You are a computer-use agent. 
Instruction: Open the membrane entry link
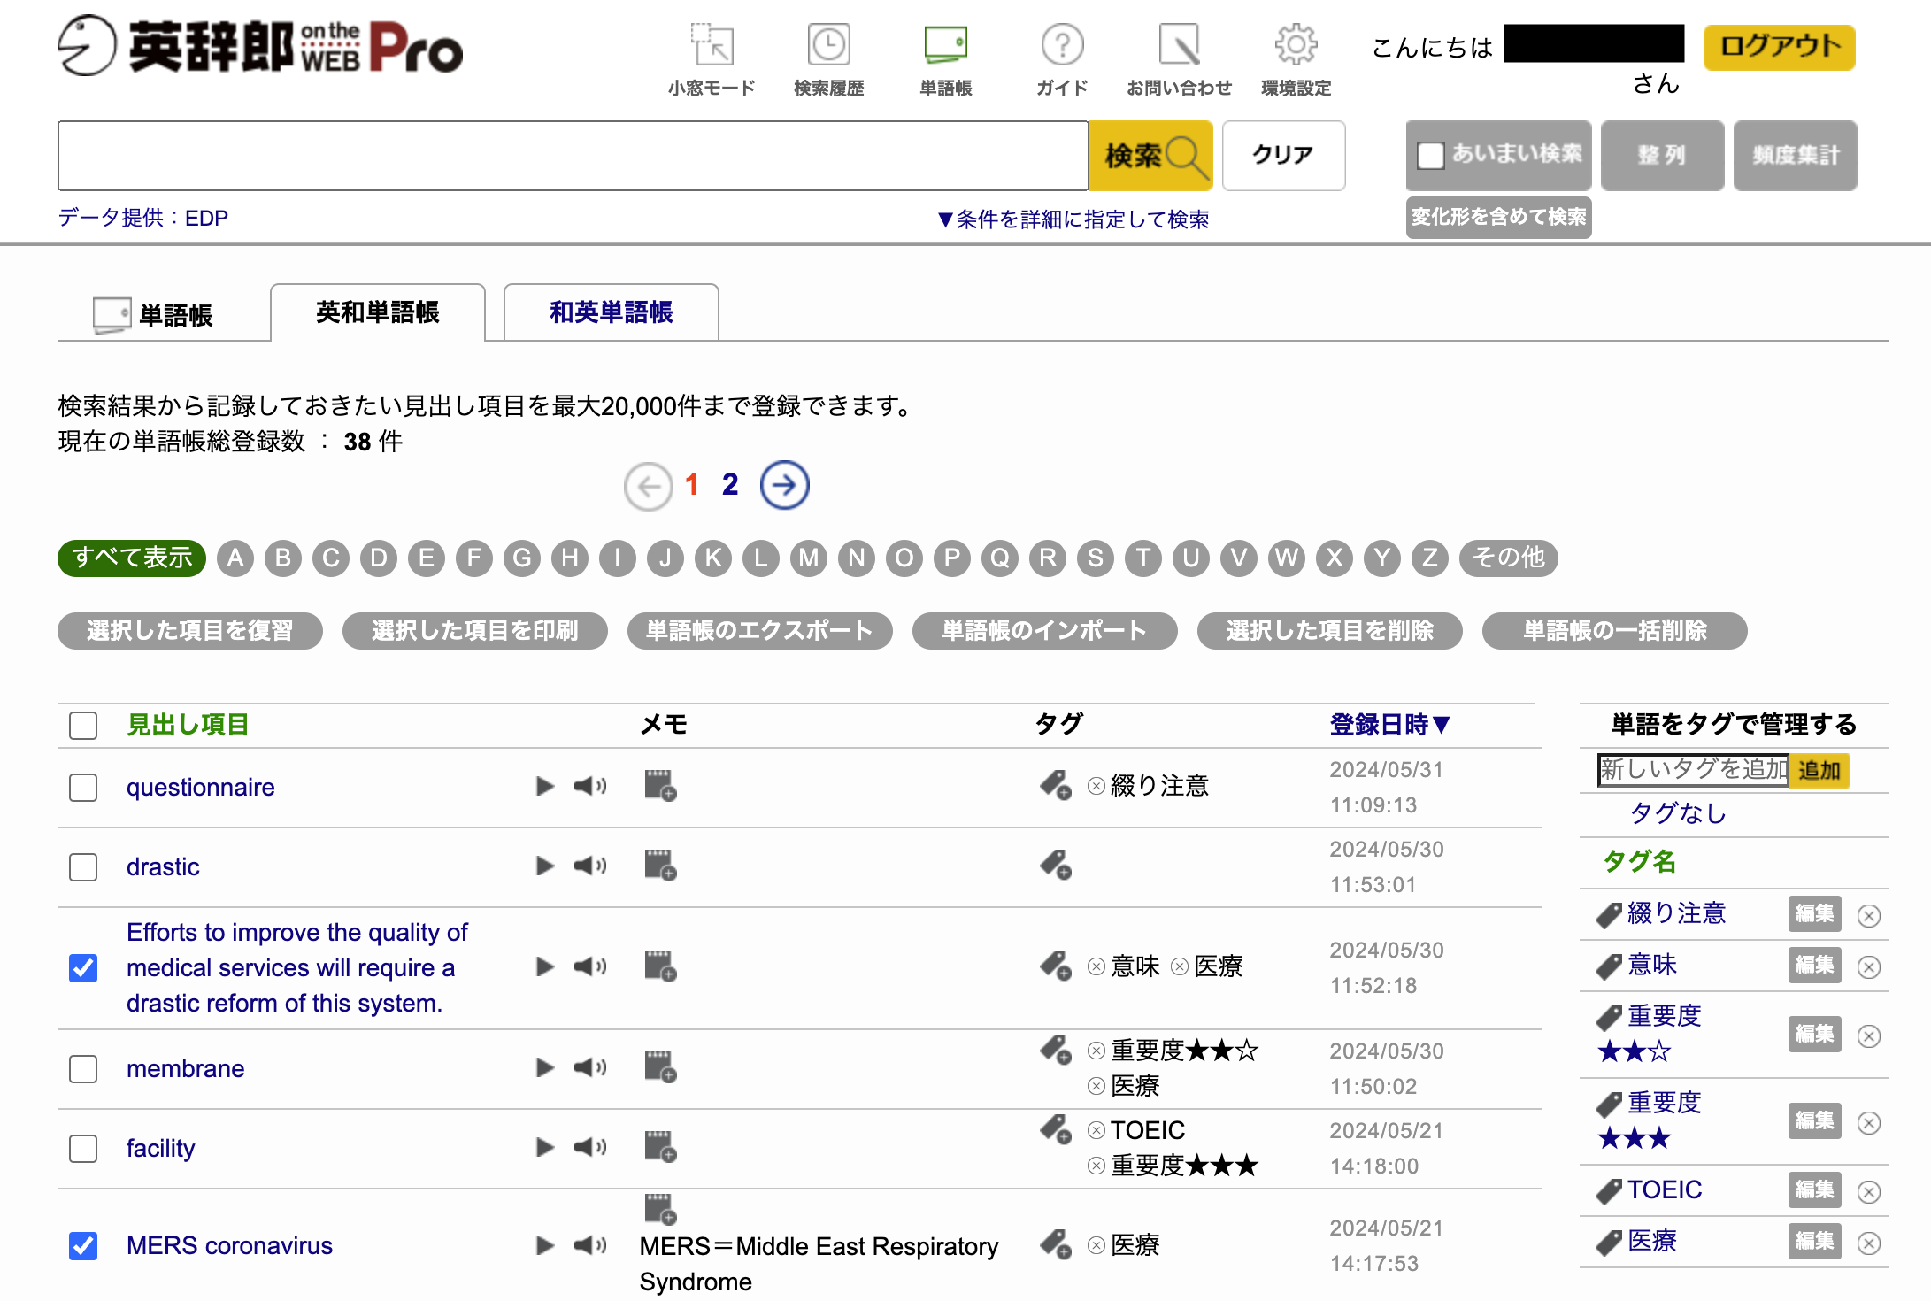coord(185,1068)
